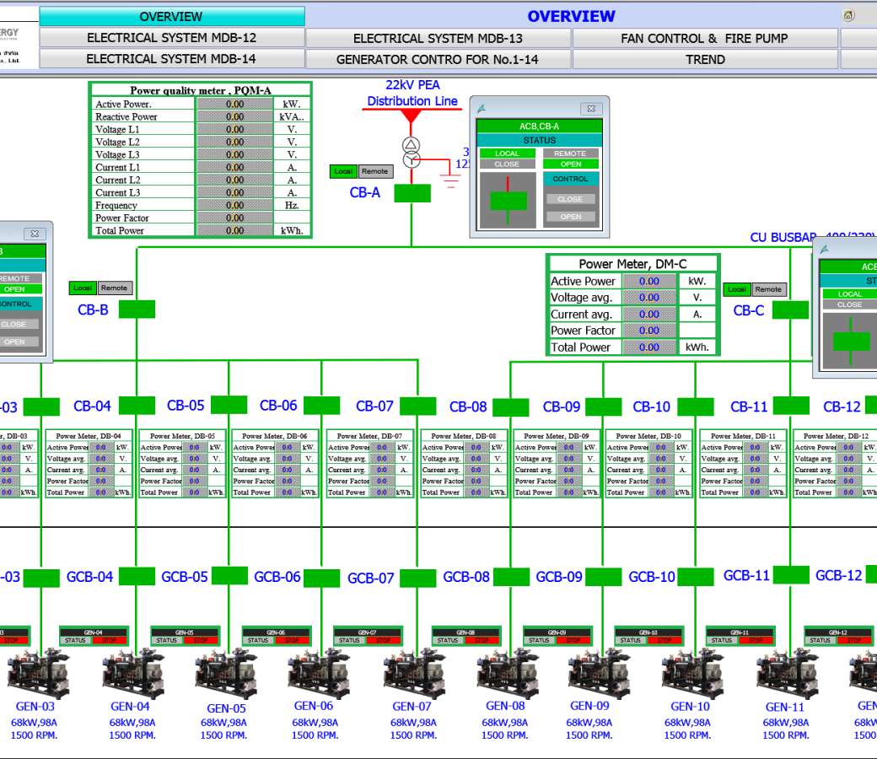Set CB-B to Local mode
This screenshot has width=877, height=759.
click(83, 288)
